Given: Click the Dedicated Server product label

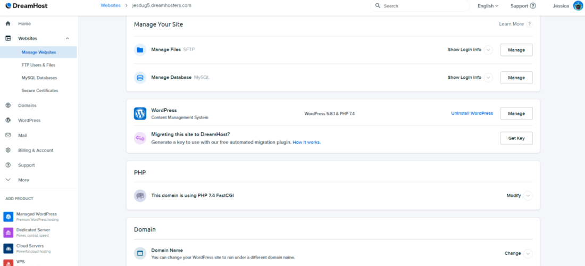Looking at the screenshot, I should coord(33,230).
